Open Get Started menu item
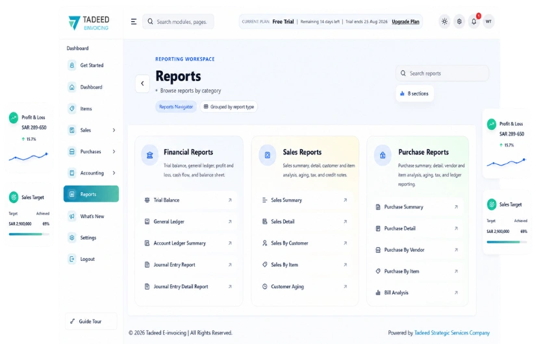 (91, 65)
